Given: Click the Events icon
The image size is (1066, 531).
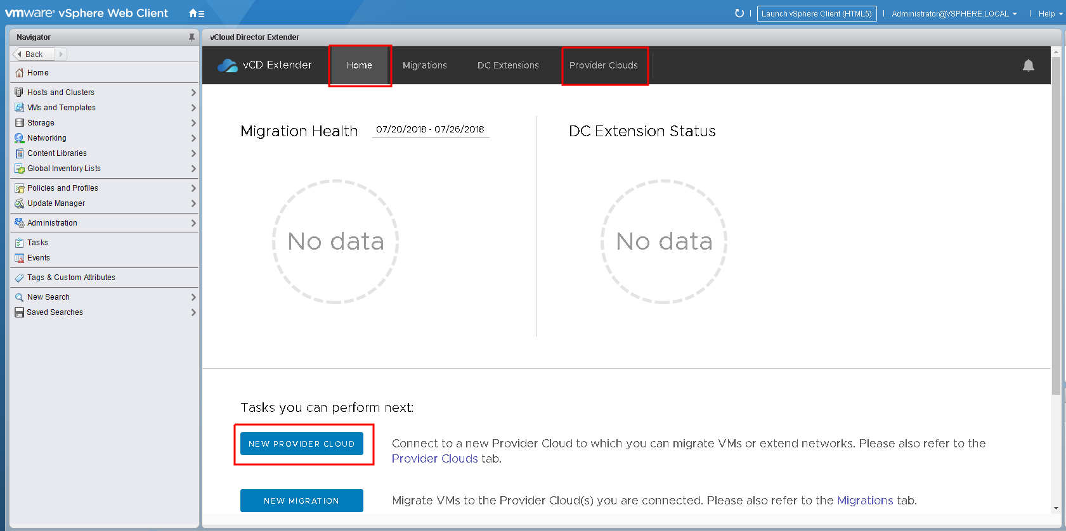Looking at the screenshot, I should click(x=19, y=258).
